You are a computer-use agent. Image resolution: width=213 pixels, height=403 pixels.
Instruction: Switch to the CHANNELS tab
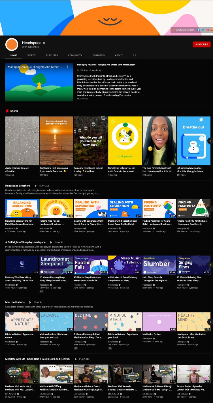[x=99, y=55]
